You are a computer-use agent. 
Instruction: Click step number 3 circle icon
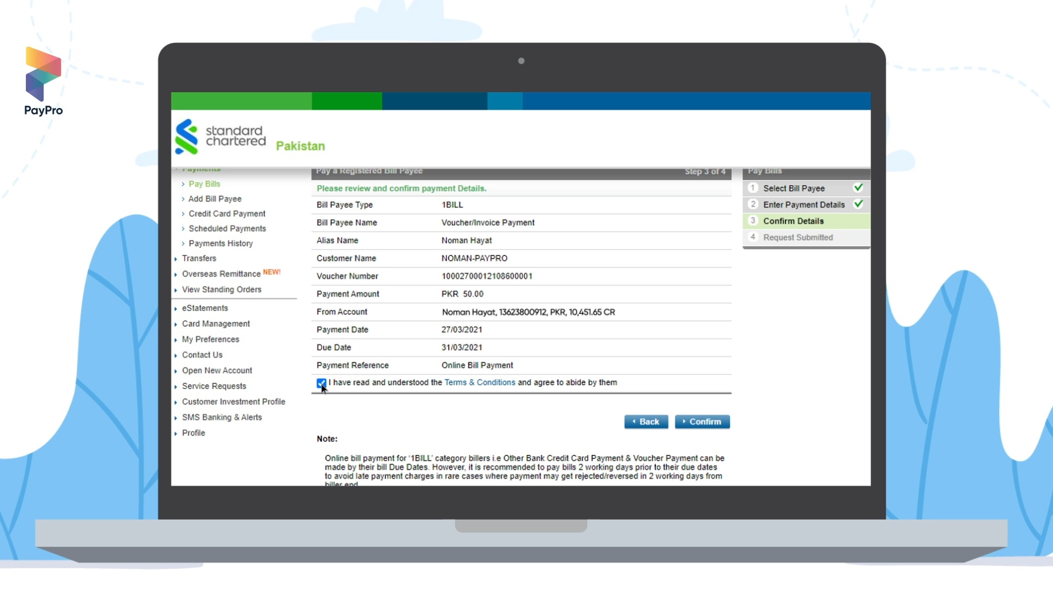pyautogui.click(x=753, y=220)
